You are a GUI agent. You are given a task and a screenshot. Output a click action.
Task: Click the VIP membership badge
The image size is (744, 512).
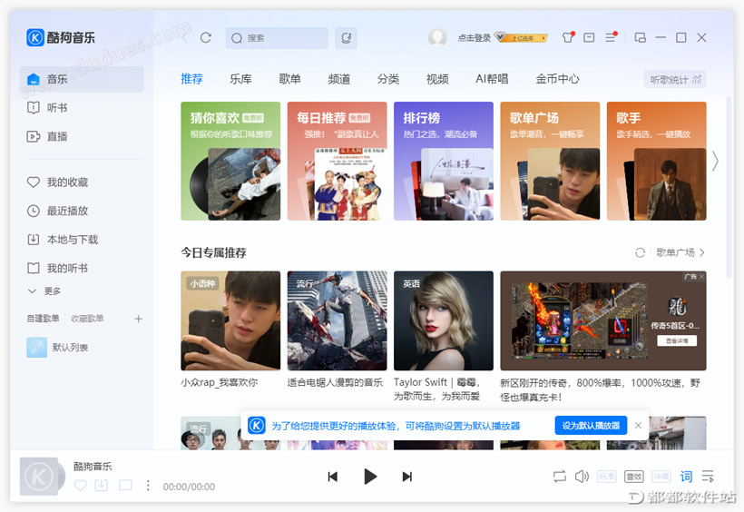click(x=521, y=37)
